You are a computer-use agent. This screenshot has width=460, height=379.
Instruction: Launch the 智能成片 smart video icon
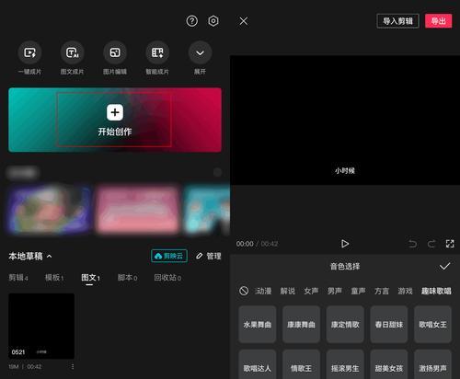pyautogui.click(x=157, y=52)
